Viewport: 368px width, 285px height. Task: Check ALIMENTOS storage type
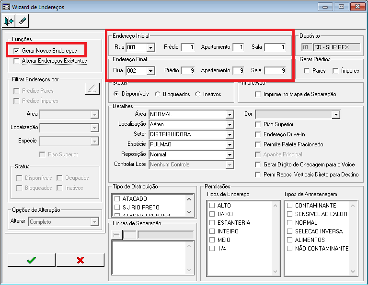[289, 240]
